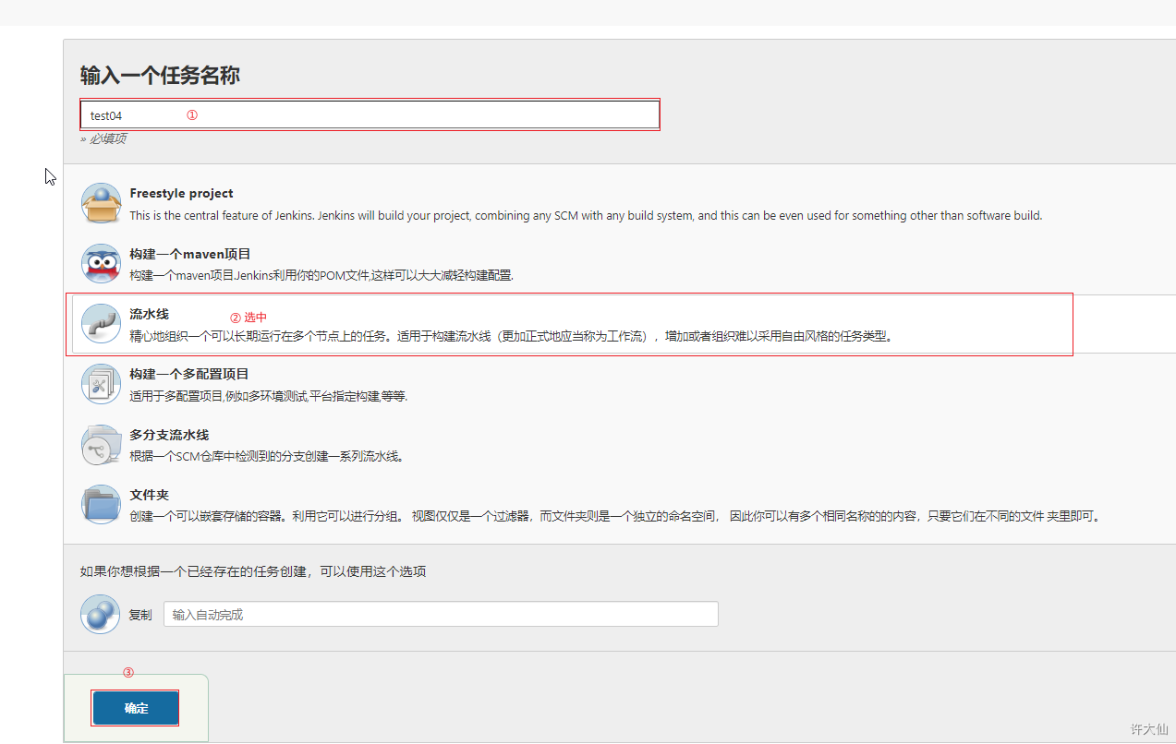Click the 确定 button
Screen dimensions: 1176x744
click(136, 708)
